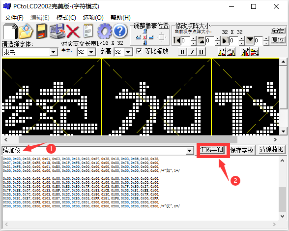
Task: Toggle italic with the I button
Action: point(192,52)
